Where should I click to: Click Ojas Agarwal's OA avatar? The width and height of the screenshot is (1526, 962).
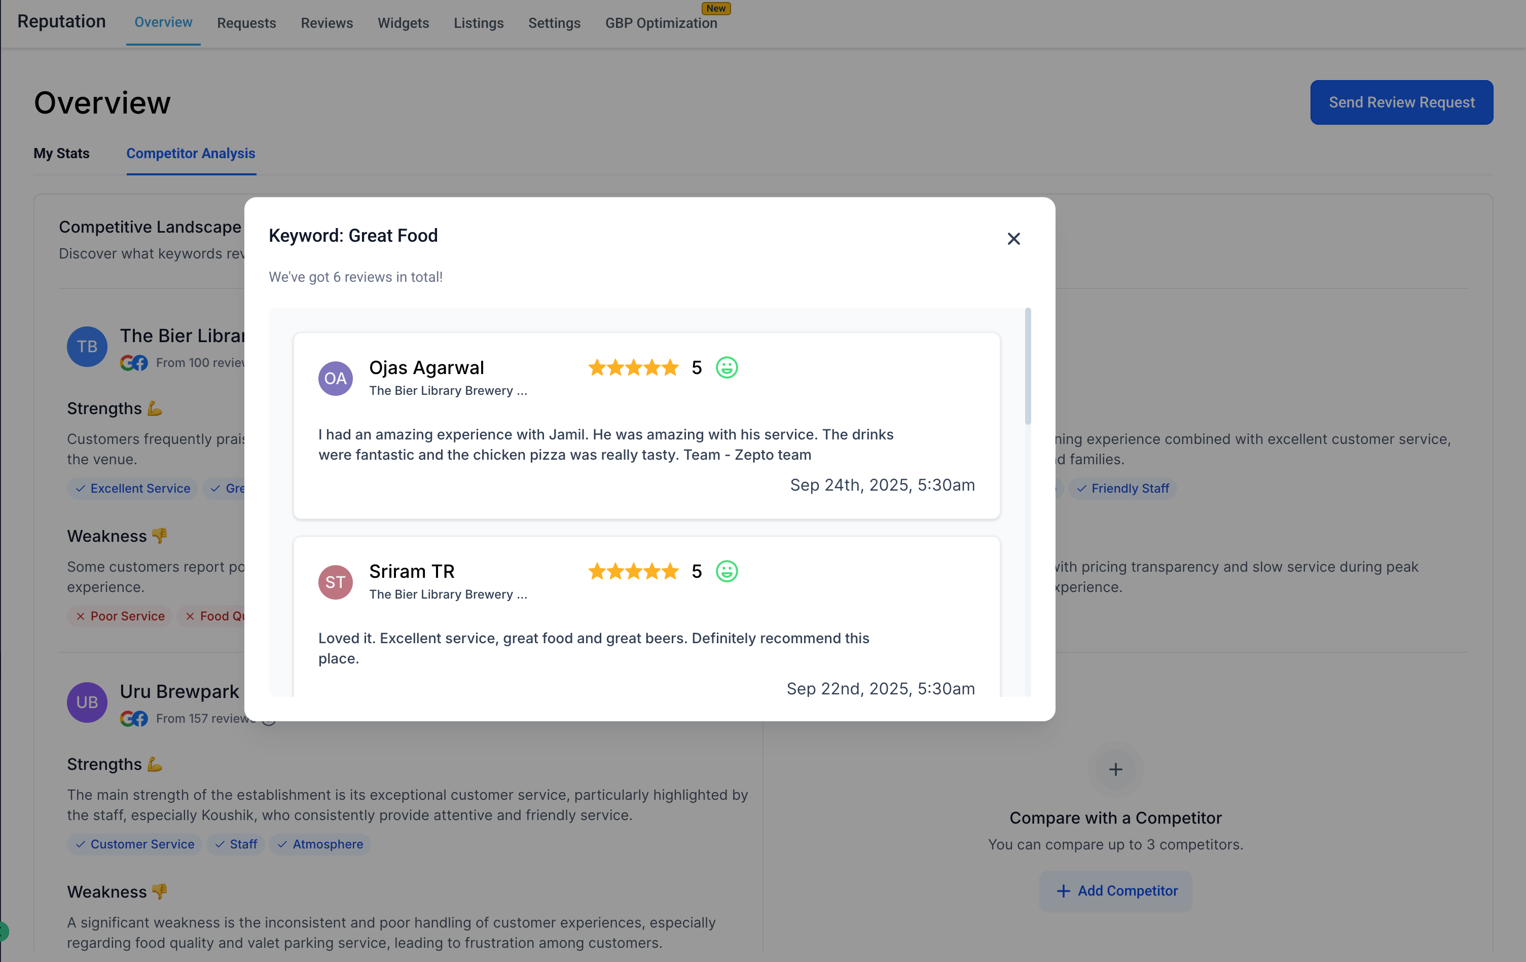(335, 378)
